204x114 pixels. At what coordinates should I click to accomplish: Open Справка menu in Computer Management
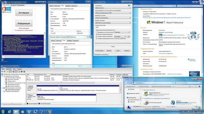click(19, 69)
